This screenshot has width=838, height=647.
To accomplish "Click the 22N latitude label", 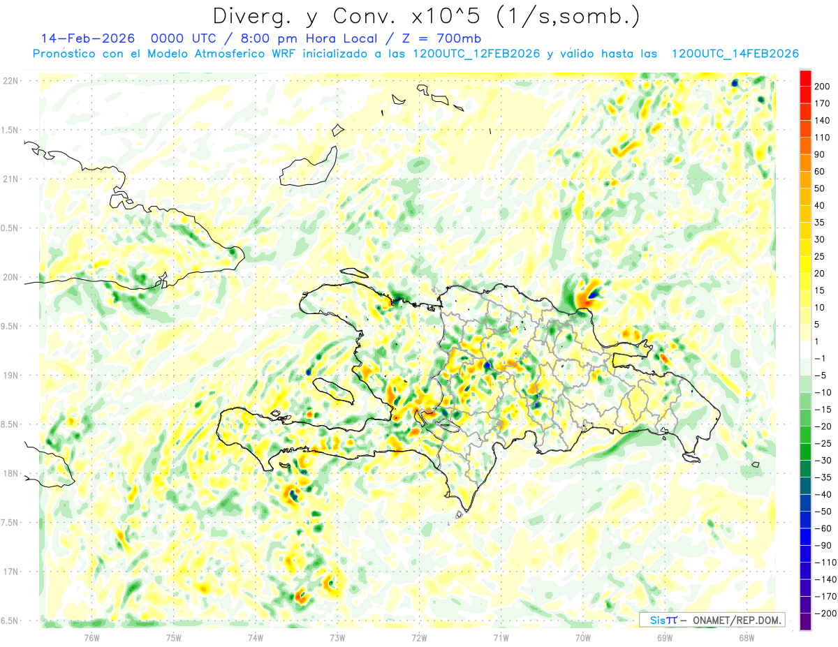I will coord(10,81).
